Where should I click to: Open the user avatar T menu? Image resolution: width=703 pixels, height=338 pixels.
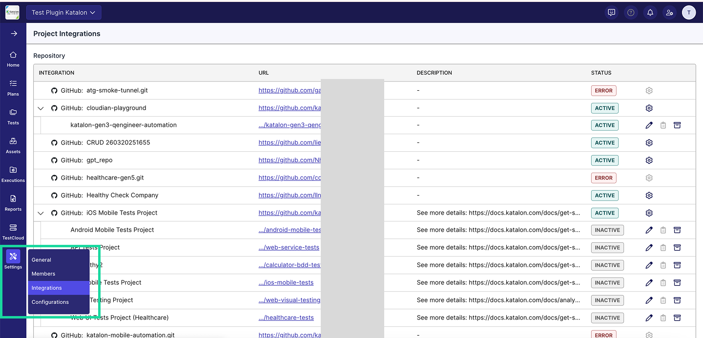tap(689, 13)
